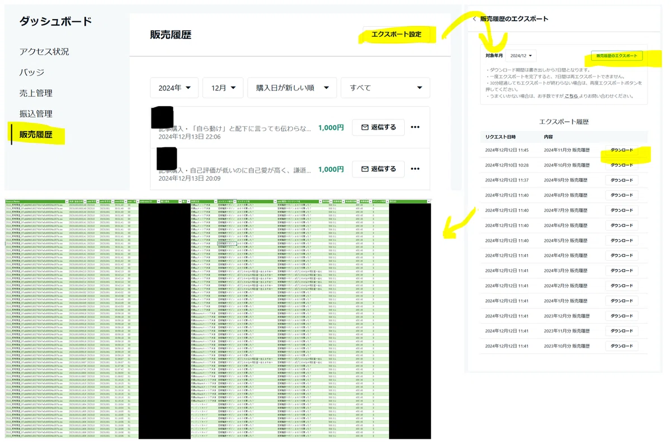Click the 販売履歴のエクスポート panel title
Screen dimensions: 671x442
pyautogui.click(x=514, y=19)
